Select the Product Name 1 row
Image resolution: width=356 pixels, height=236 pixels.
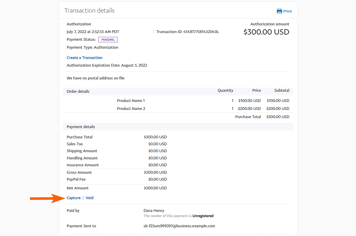coord(131,101)
